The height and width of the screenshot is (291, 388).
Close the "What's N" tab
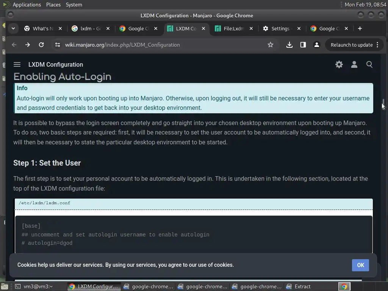pyautogui.click(x=60, y=29)
